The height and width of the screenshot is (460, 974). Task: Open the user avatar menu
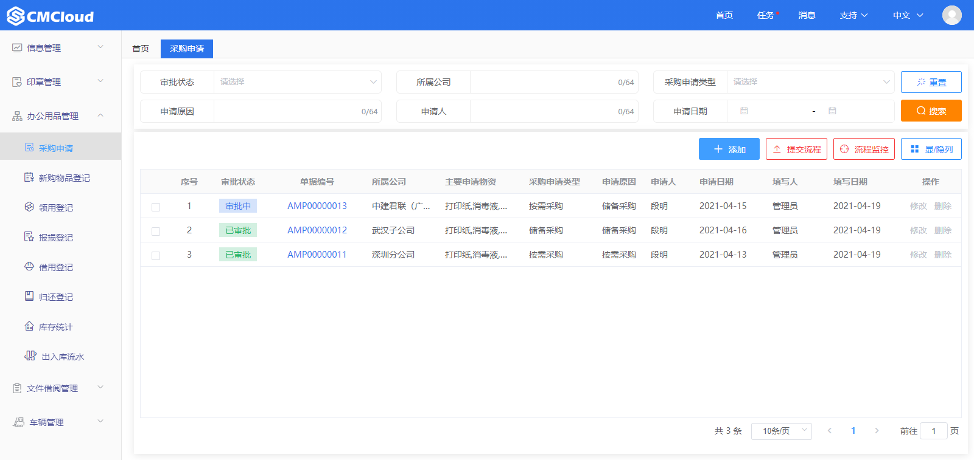coord(952,15)
